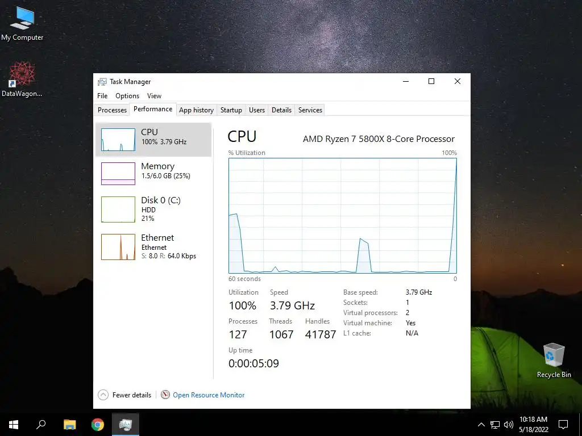The width and height of the screenshot is (582, 436).
Task: Open File Explorer from the taskbar
Action: (x=69, y=425)
